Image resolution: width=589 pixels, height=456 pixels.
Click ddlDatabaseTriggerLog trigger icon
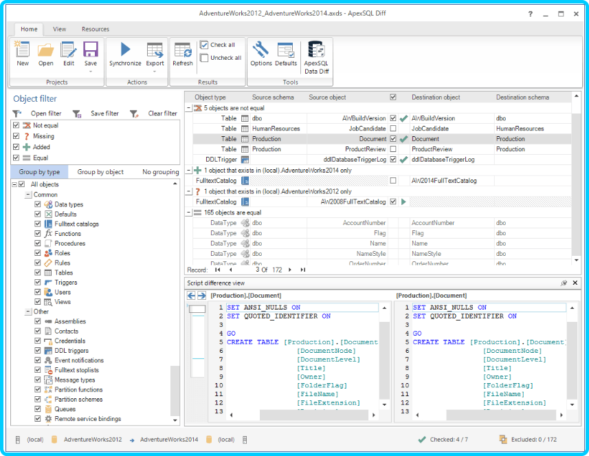click(245, 160)
